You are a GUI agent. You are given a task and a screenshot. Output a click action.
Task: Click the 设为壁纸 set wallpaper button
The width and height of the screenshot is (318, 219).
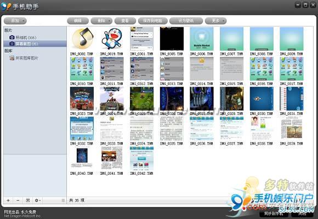point(186,21)
